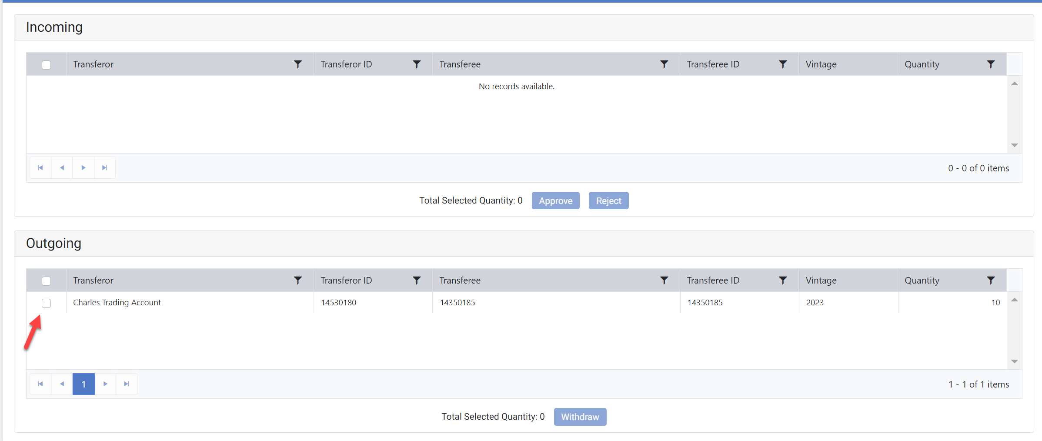Go to page 1 in Outgoing pager
The image size is (1042, 441).
coord(83,384)
